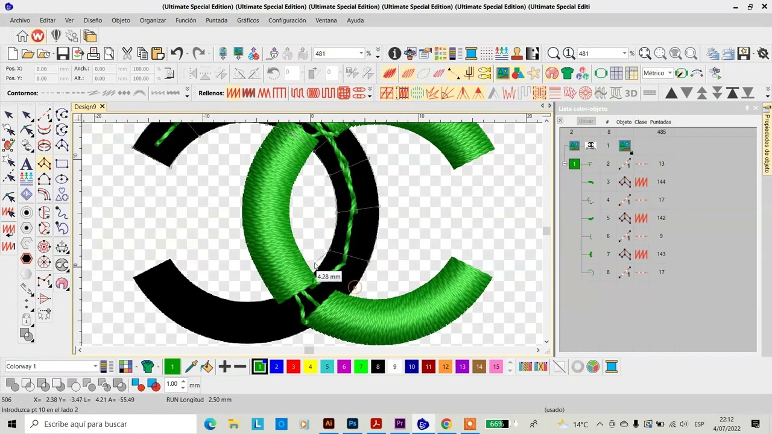Select blue color swatch 2

click(x=276, y=366)
